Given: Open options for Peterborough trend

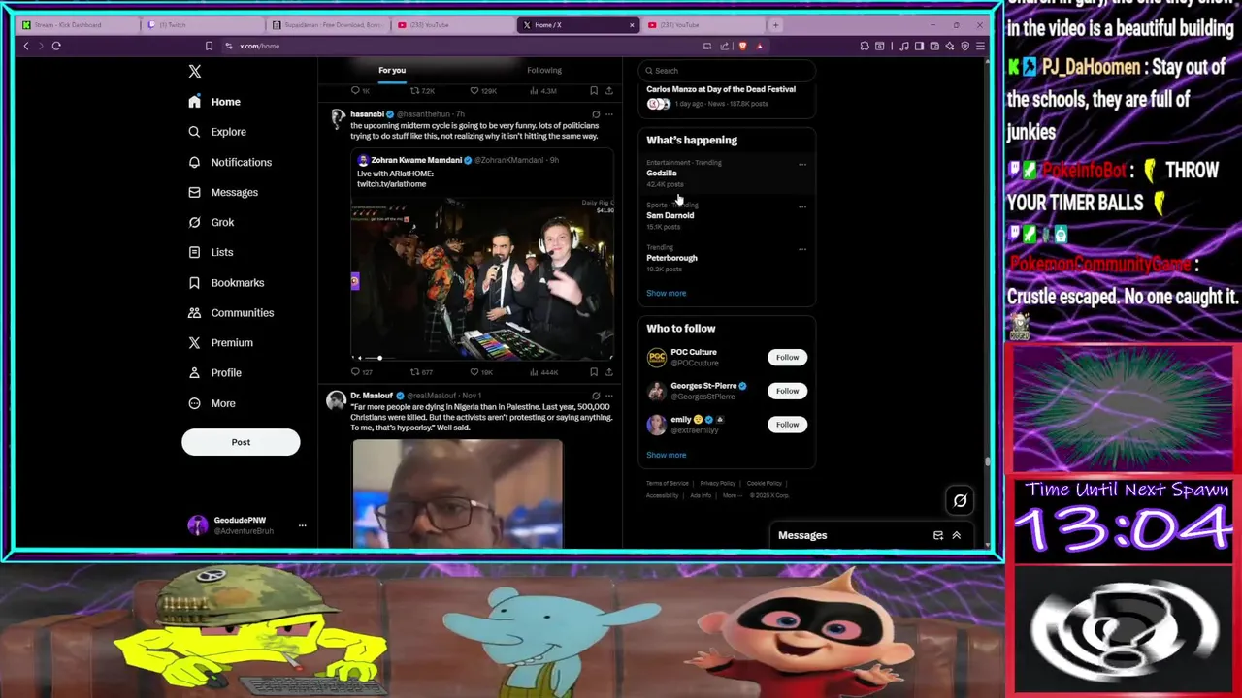Looking at the screenshot, I should (x=802, y=250).
